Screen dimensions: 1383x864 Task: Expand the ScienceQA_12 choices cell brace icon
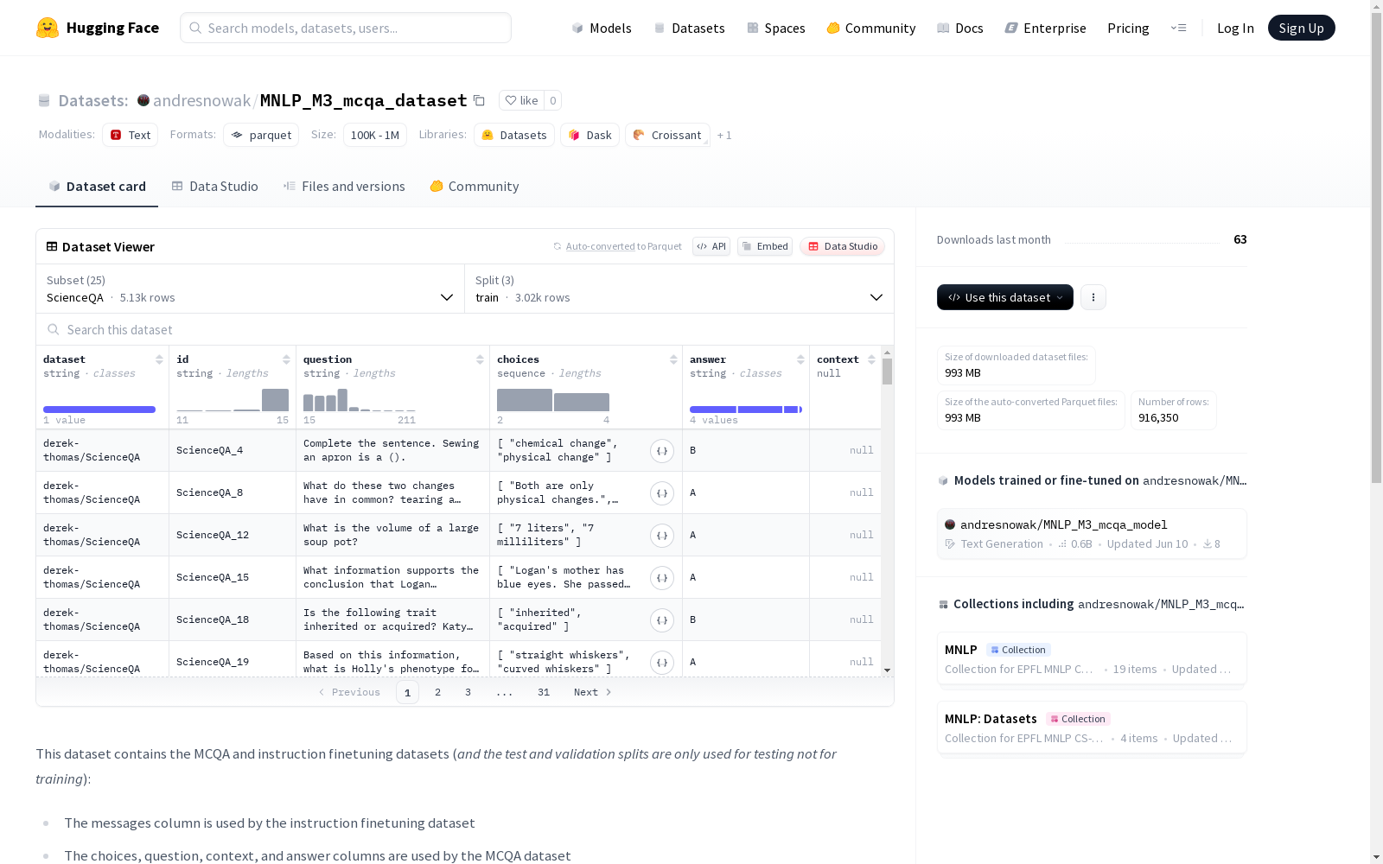click(662, 535)
